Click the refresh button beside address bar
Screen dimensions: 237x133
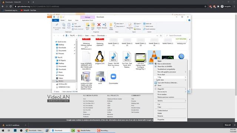click(161, 35)
